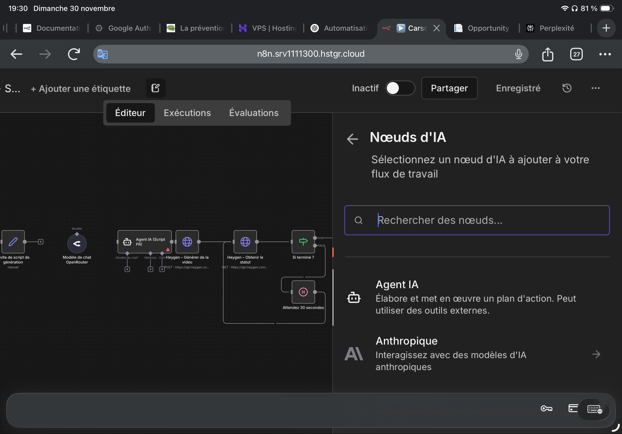This screenshot has width=622, height=434.
Task: Click the translate icon in address bar
Action: pos(103,54)
